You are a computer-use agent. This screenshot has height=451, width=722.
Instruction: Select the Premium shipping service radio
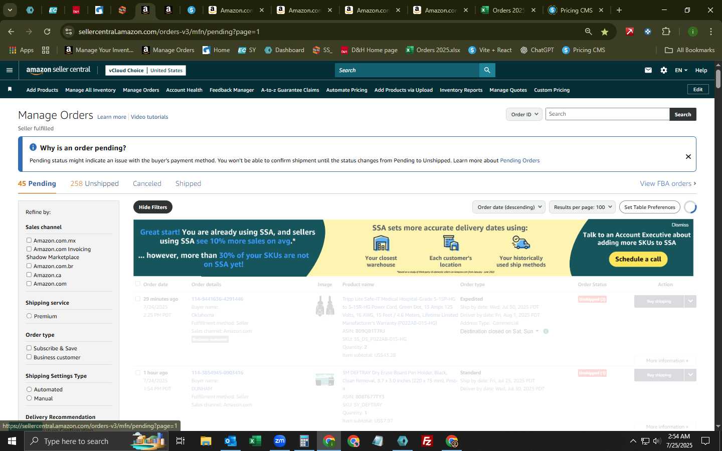[x=29, y=316]
